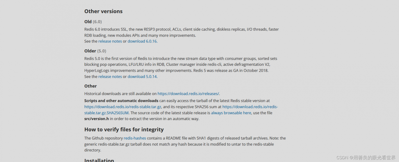399x162 pixels.
Task: Open the download.redis.io/releases/ historical downloads link
Action: point(188,94)
